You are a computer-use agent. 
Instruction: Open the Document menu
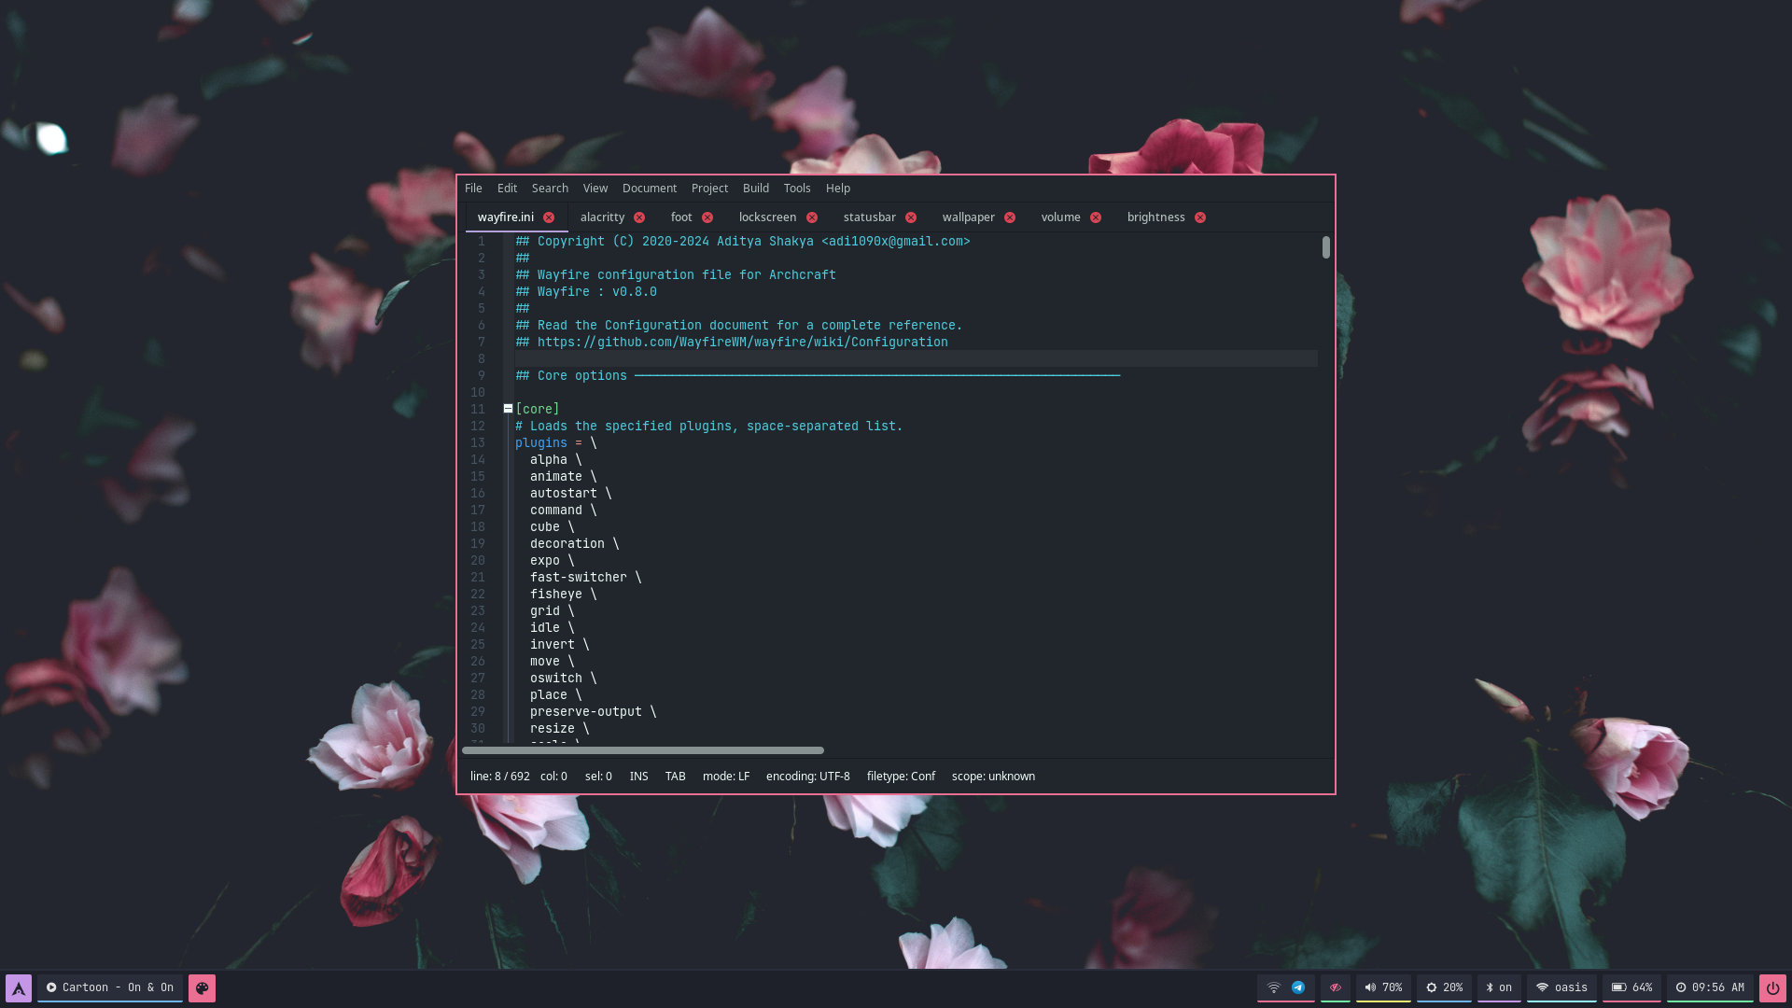[x=649, y=189]
